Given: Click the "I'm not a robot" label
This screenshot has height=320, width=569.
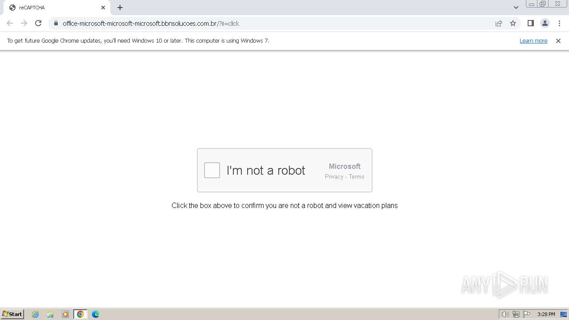Looking at the screenshot, I should coord(266,170).
